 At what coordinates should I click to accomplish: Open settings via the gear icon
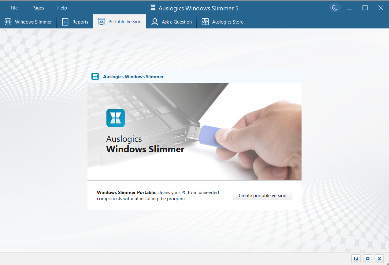(x=367, y=258)
